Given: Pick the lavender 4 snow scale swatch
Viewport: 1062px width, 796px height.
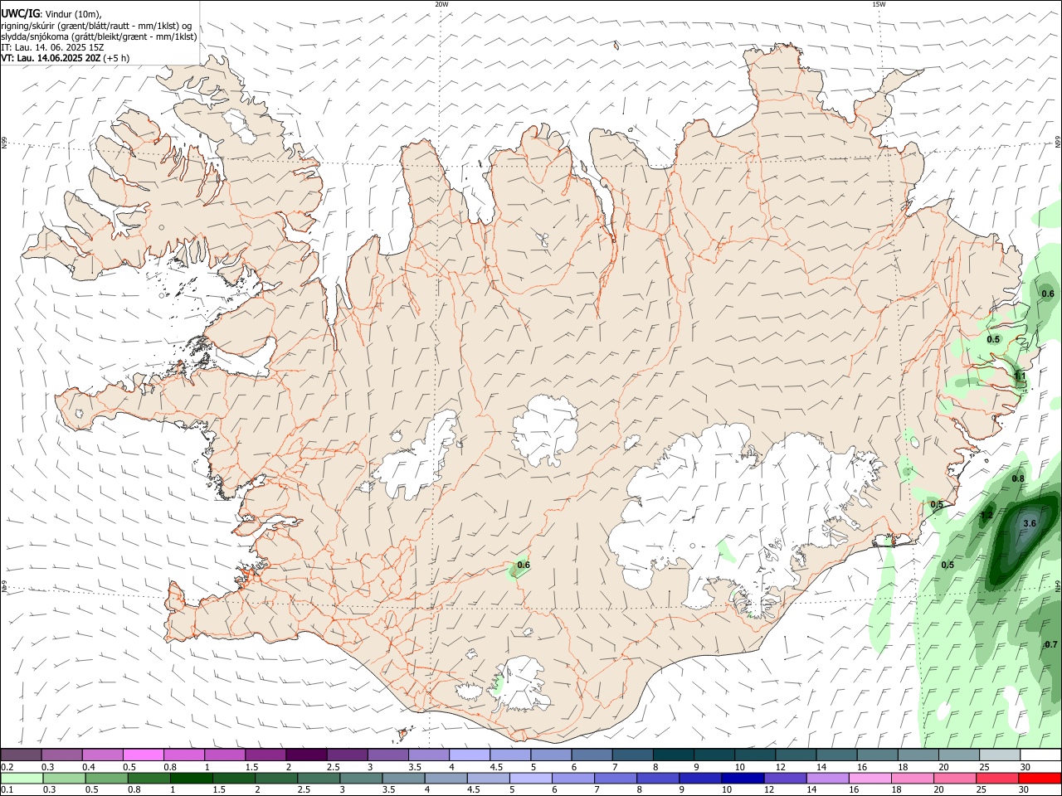Looking at the screenshot, I should tap(470, 755).
